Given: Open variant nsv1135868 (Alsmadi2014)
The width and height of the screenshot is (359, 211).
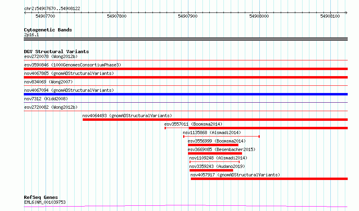Looking at the screenshot, I should pyautogui.click(x=212, y=132).
